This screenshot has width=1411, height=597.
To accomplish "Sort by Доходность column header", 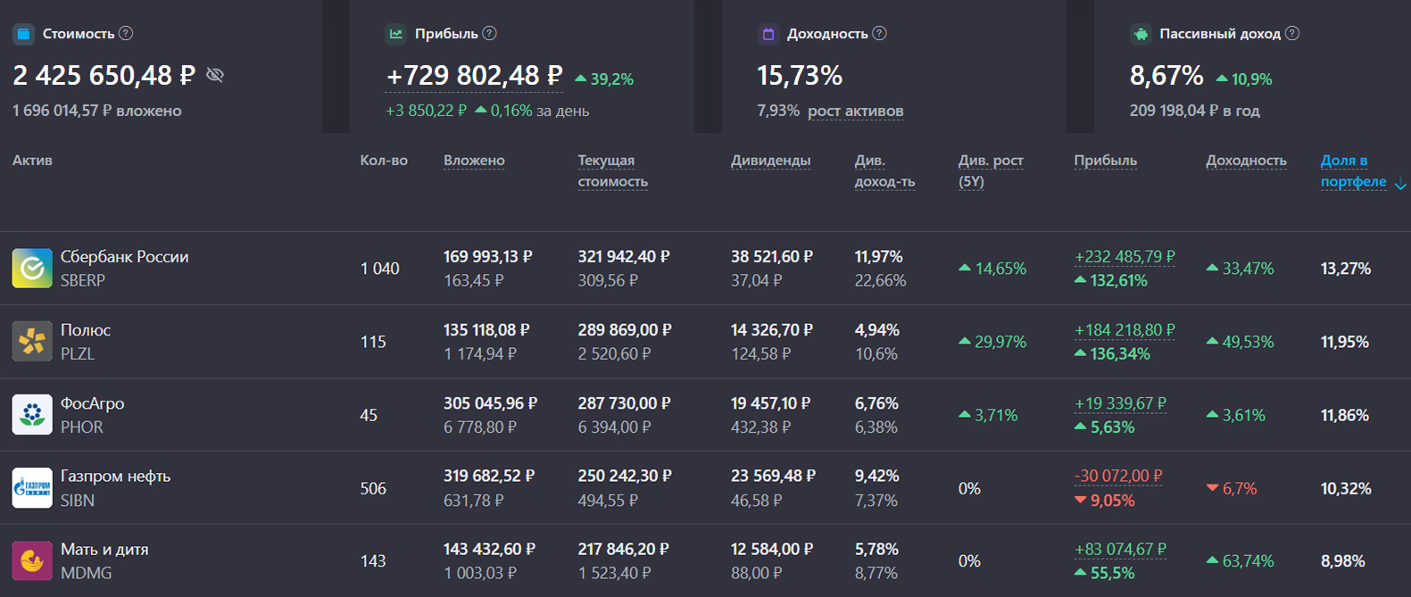I will pos(1246,161).
